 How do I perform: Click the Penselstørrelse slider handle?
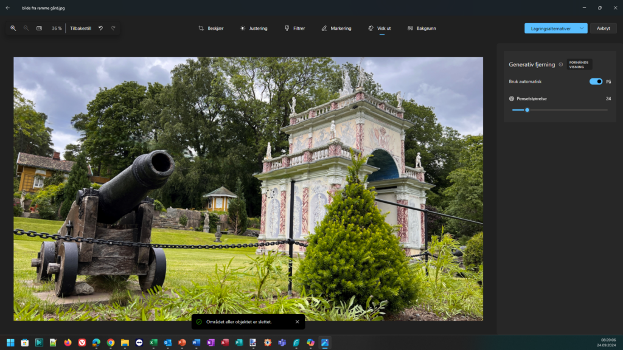pyautogui.click(x=527, y=110)
